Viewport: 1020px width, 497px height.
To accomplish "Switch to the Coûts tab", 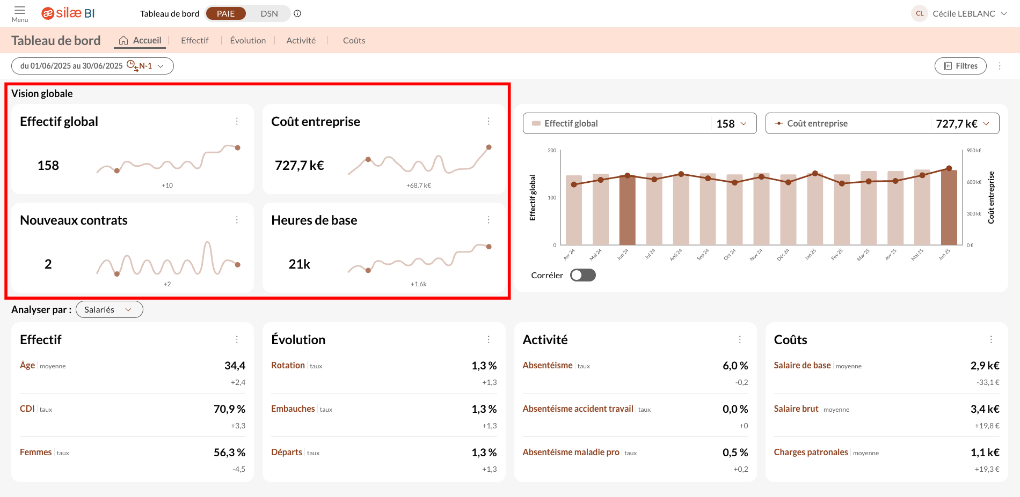I will pyautogui.click(x=354, y=41).
